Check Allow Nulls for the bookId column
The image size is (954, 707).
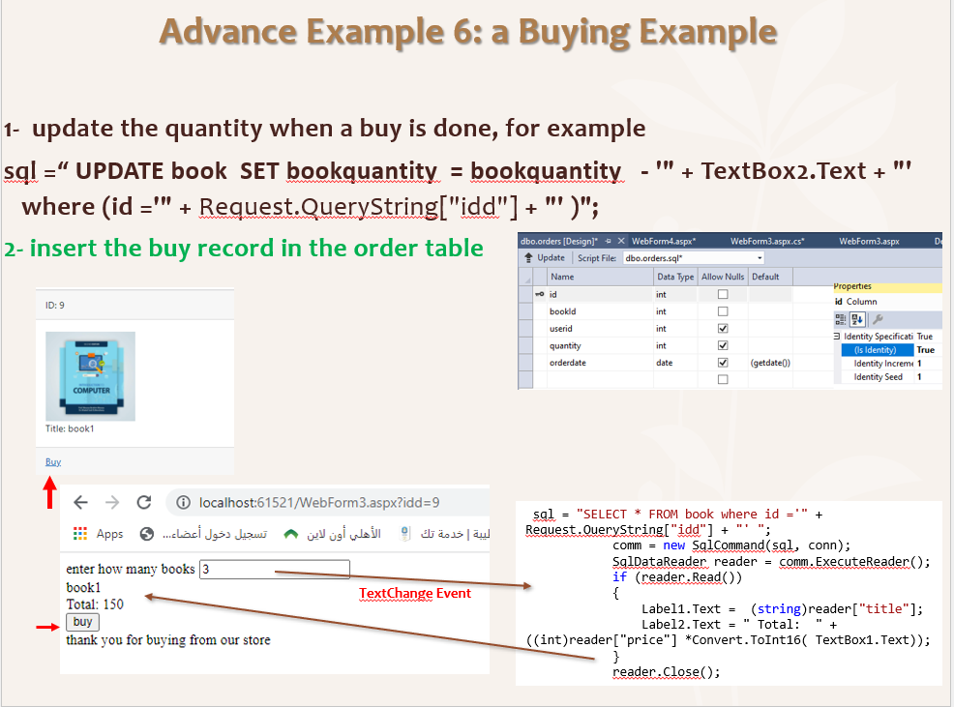[x=722, y=311]
